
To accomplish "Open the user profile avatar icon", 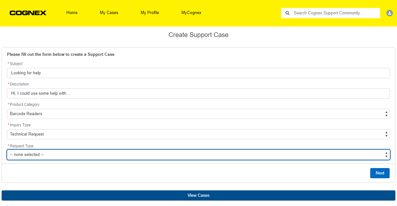I will click(389, 13).
